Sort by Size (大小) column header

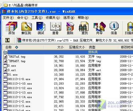pos(55,47)
